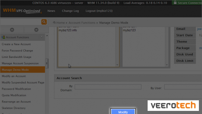Click the Account Search heading

pyautogui.click(x=69, y=78)
